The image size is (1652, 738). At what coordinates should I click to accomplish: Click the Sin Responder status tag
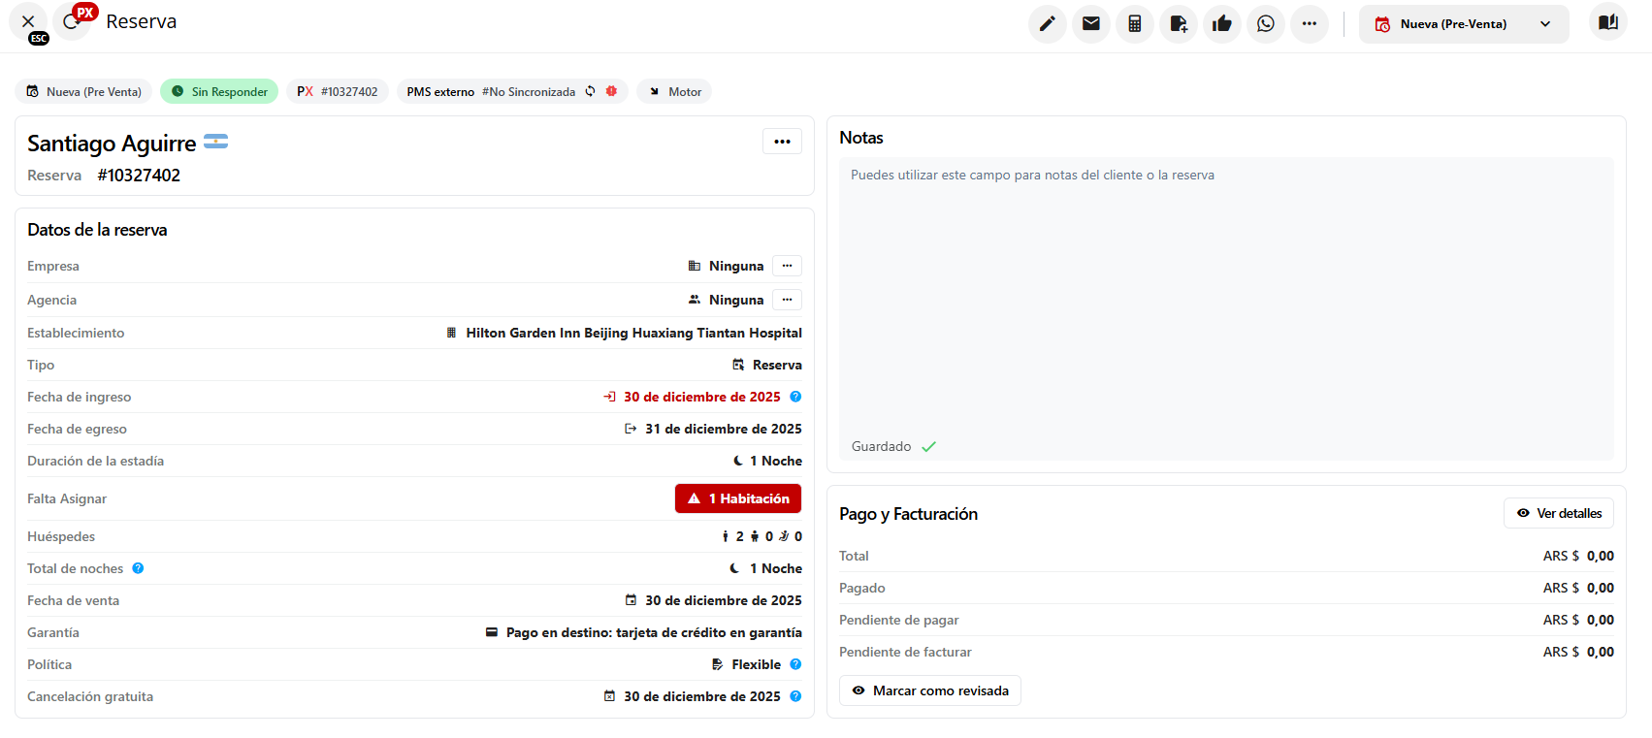[219, 92]
